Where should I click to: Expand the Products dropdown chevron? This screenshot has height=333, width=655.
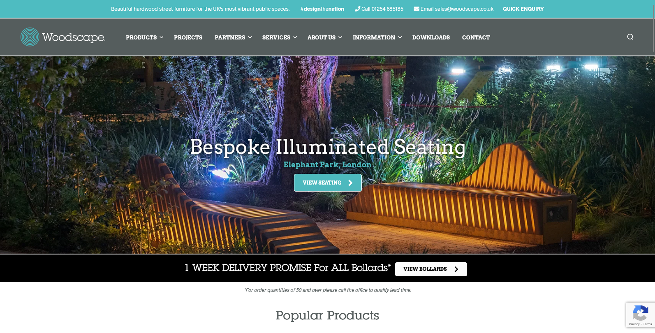coord(162,37)
